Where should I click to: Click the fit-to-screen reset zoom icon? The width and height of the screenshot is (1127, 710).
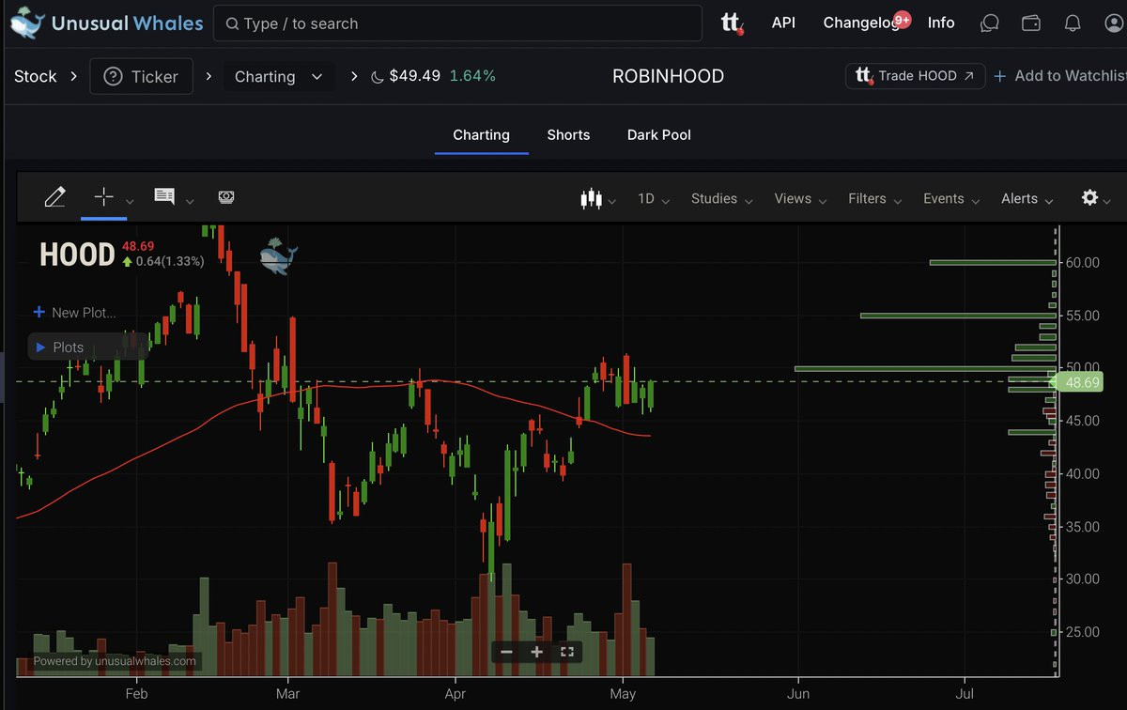click(x=567, y=652)
